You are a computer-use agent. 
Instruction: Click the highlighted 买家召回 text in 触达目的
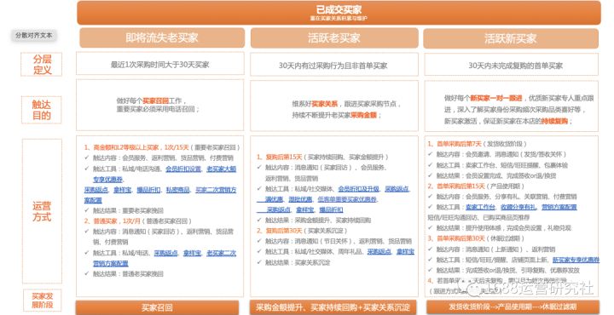[155, 100]
